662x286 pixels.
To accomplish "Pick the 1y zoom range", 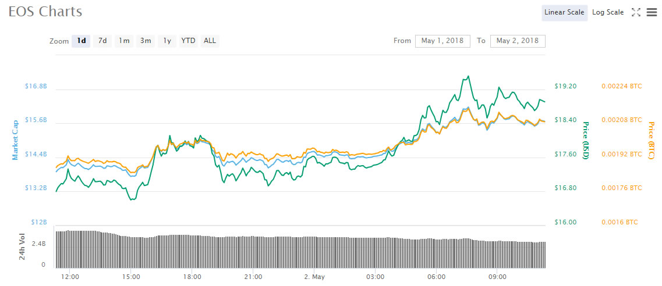I will [167, 41].
